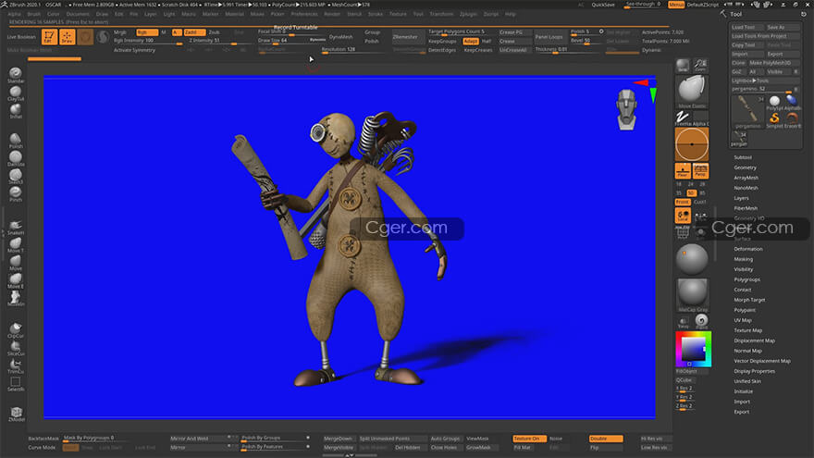Expand the Deformation subpalette

click(748, 249)
